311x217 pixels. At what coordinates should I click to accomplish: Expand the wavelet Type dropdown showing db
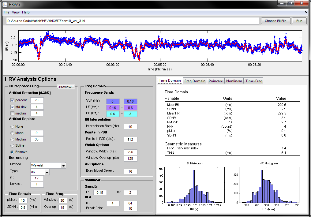[x=40, y=172]
